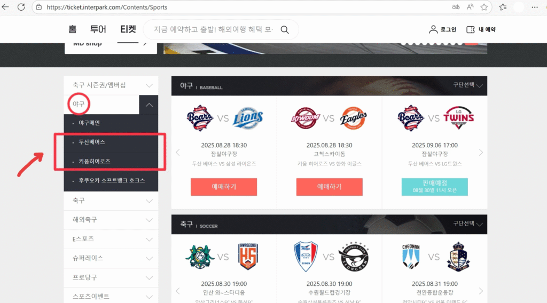Screen dimensions: 547x303
Task: Expand the 축구 sidebar category
Action: [x=149, y=201]
